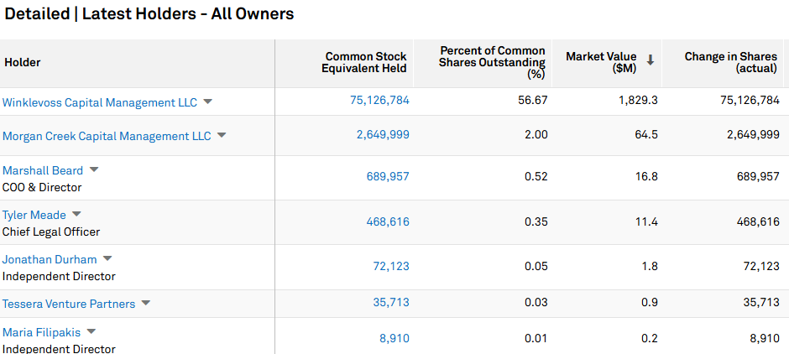Open Morgan Creek Capital Management LLC link

click(x=107, y=136)
